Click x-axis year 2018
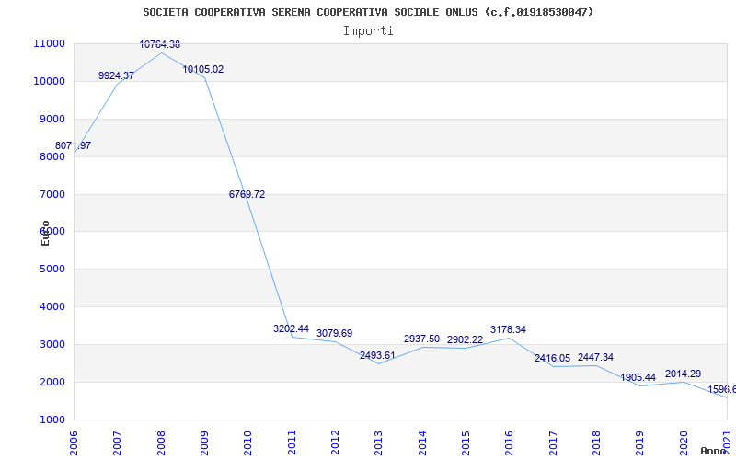Screen dimensions: 736x460 (596, 443)
